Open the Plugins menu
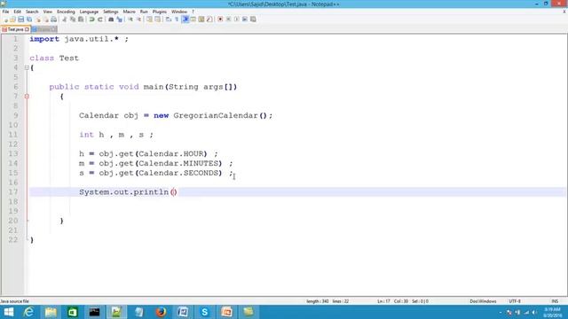This screenshot has height=319, width=568. [160, 12]
